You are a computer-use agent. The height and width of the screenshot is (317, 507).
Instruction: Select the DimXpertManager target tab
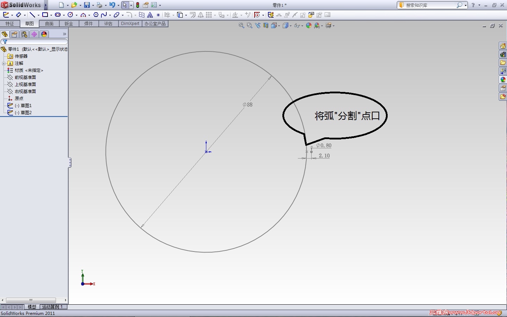pos(34,34)
